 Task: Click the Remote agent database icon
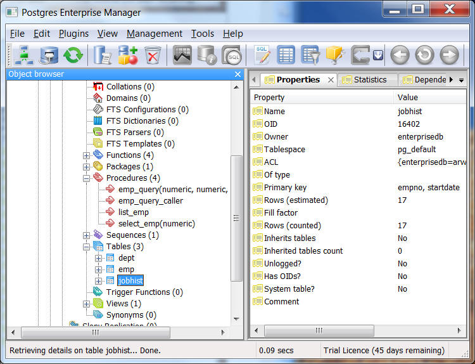pos(49,55)
